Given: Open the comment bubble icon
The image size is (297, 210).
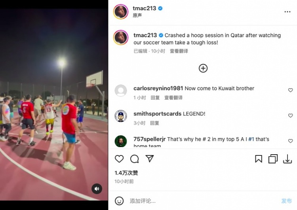Looking at the screenshot, I should [x=135, y=159].
